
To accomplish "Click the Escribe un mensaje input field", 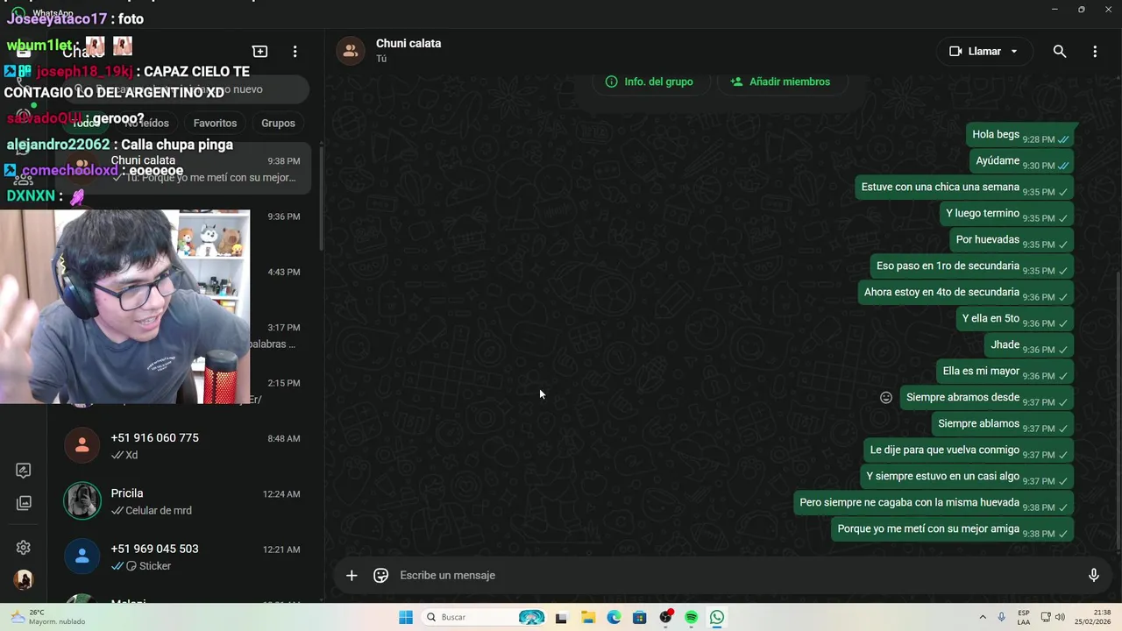I will [x=736, y=575].
